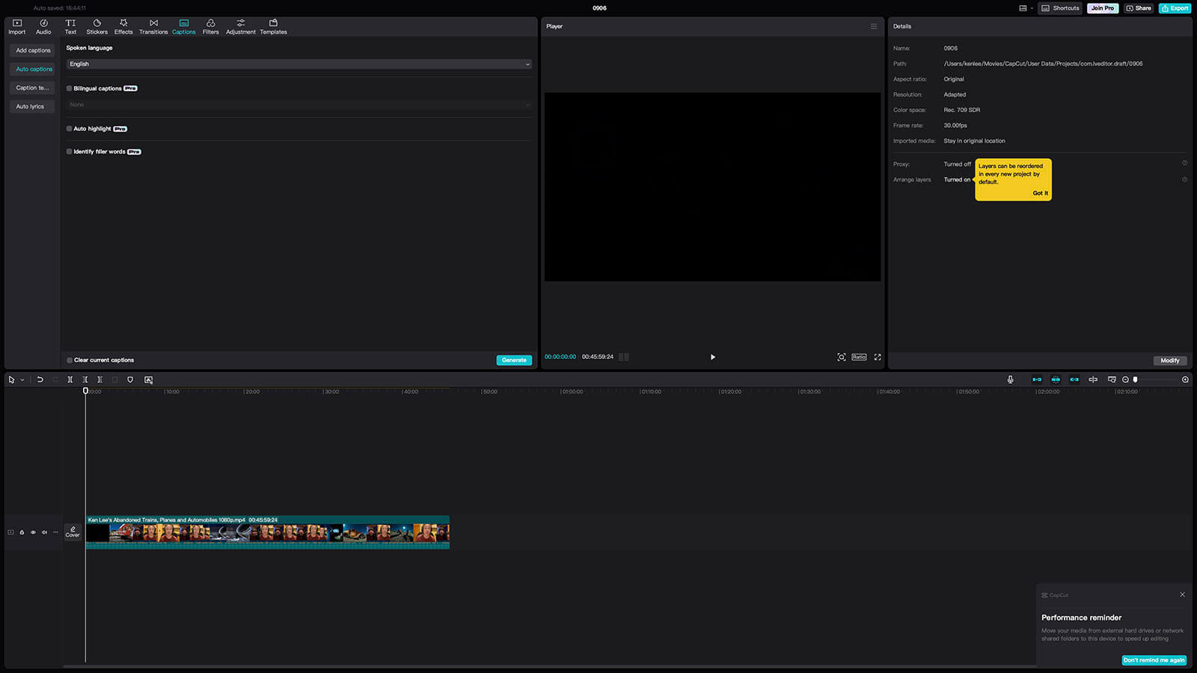Zoom out the timeline with minus icon
This screenshot has width=1197, height=673.
click(1125, 380)
